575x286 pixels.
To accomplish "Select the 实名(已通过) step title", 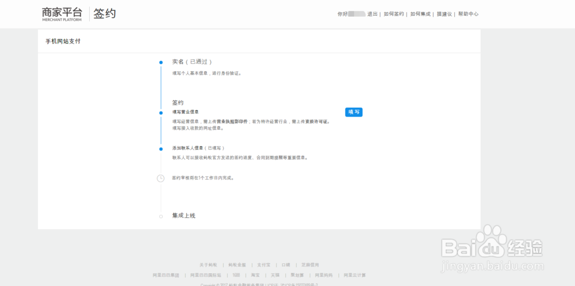I will click(192, 62).
